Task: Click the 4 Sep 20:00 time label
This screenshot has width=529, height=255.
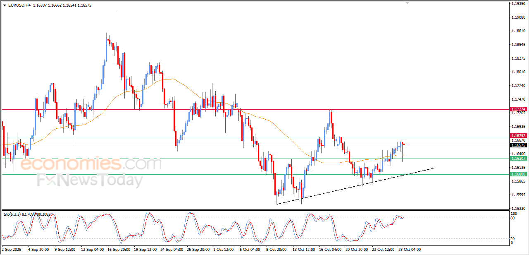Action: coord(38,250)
